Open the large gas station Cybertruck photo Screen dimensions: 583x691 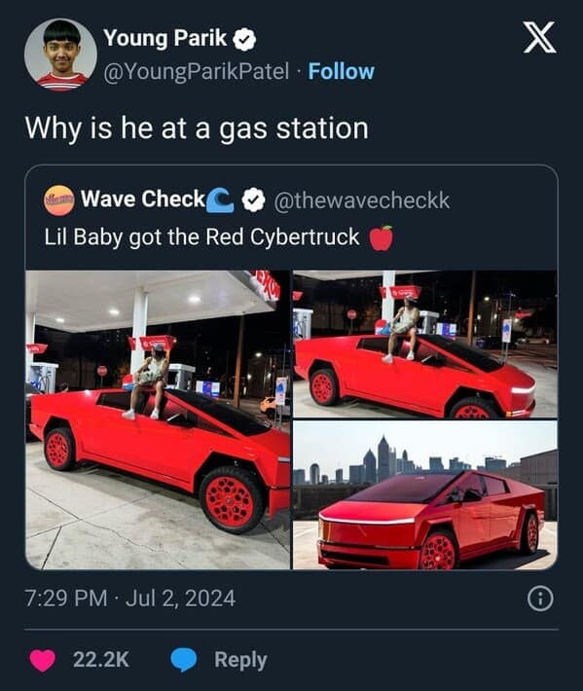159,420
